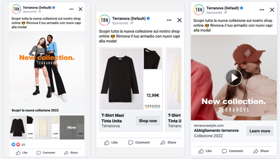Click Shop now for T-Shirt Maxi

(148, 121)
